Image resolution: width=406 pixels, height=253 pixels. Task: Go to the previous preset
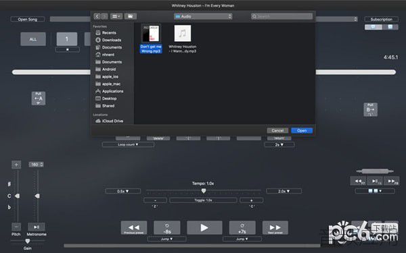tap(134, 228)
